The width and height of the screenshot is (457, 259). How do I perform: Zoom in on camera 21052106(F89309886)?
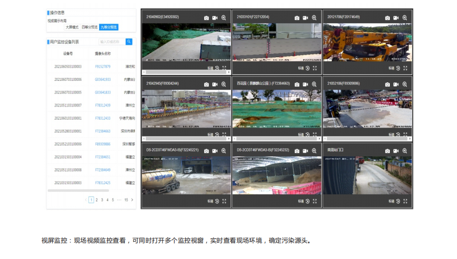pos(405,84)
